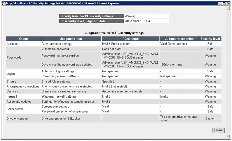The height and width of the screenshot is (141, 232).
Task: Click the PC settings column header
Action: (x=130, y=39)
